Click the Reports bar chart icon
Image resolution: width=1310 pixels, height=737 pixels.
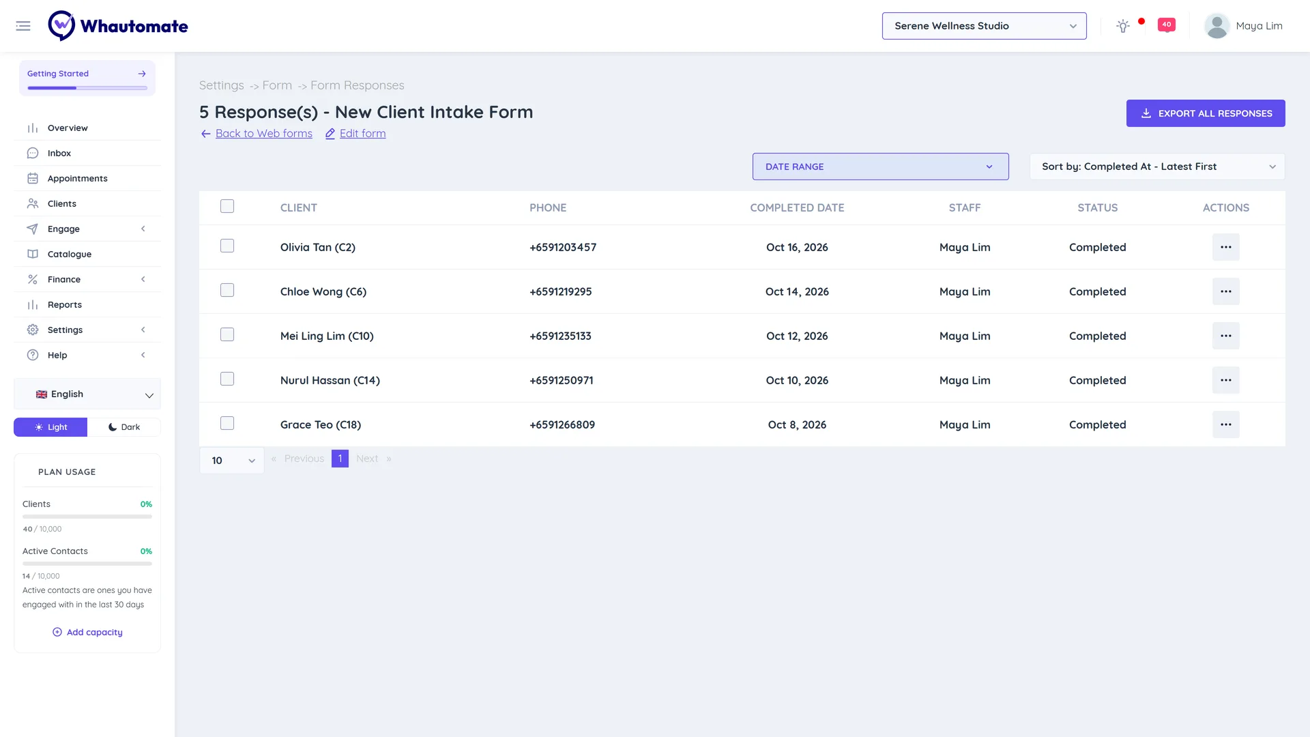click(x=33, y=305)
